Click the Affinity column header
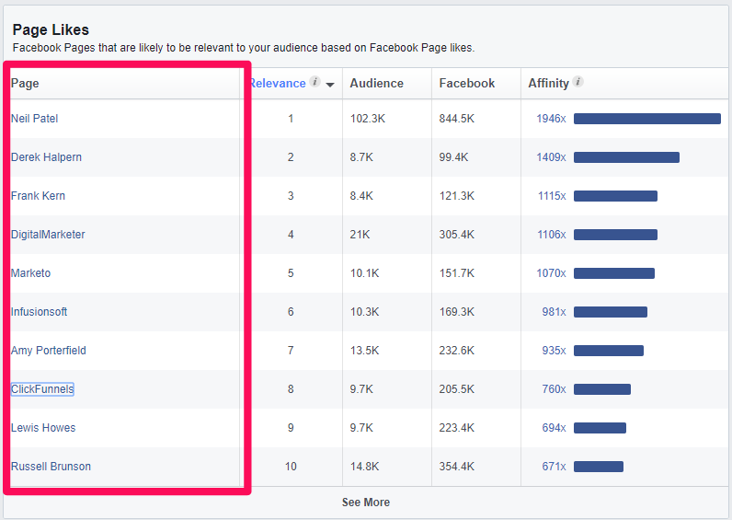Image resolution: width=732 pixels, height=520 pixels. pyautogui.click(x=548, y=83)
